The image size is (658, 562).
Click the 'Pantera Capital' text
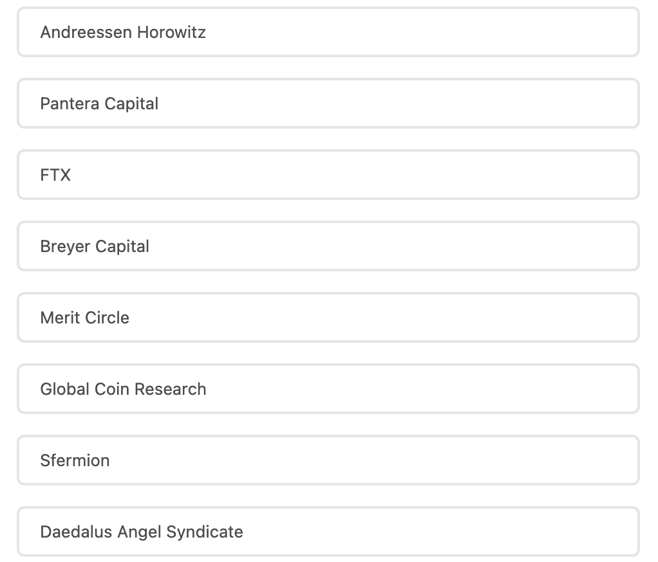point(99,104)
